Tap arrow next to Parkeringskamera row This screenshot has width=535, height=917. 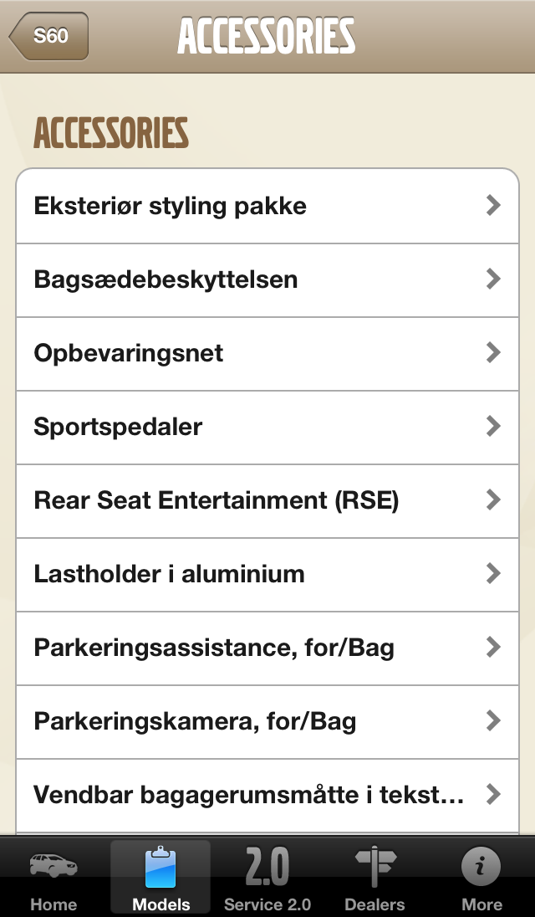(493, 721)
